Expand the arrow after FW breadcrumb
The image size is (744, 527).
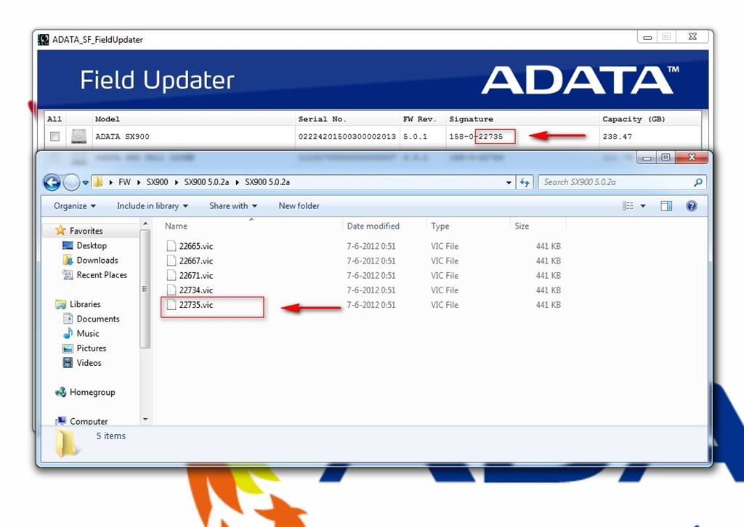(x=139, y=182)
